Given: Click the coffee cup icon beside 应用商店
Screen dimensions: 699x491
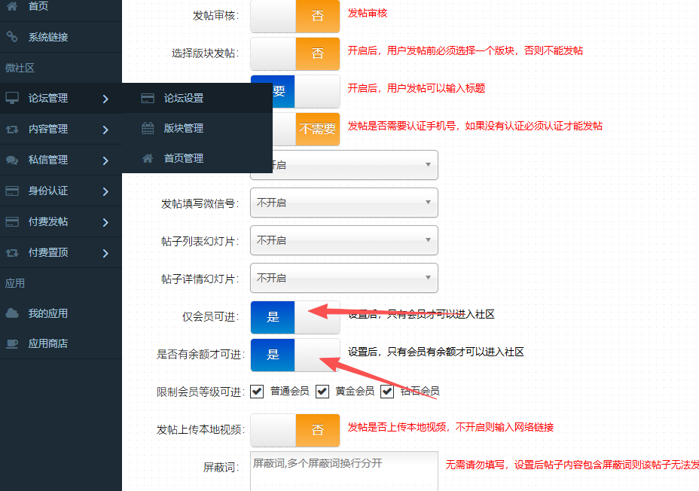Looking at the screenshot, I should 12,343.
